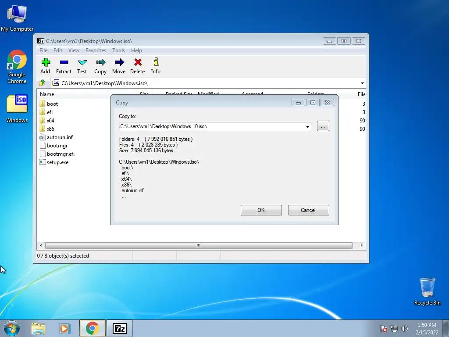Open File Explorer in taskbar

coord(38,328)
